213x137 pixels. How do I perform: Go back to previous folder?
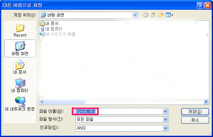click(x=145, y=15)
